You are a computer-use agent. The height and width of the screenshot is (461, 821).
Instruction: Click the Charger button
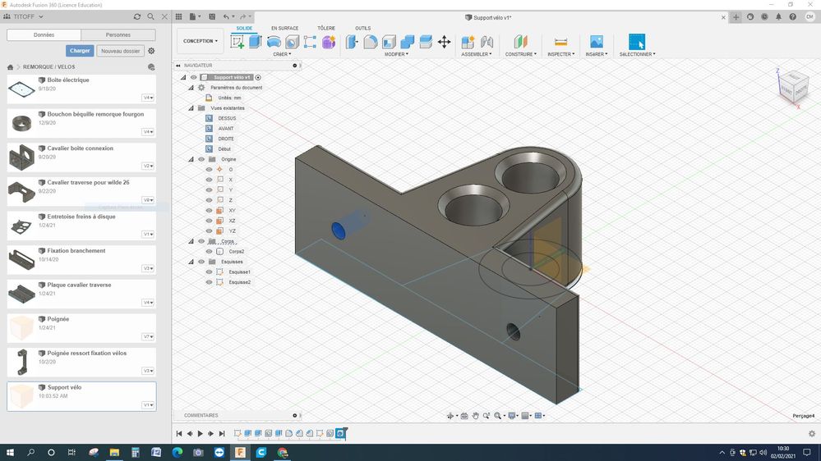click(80, 51)
